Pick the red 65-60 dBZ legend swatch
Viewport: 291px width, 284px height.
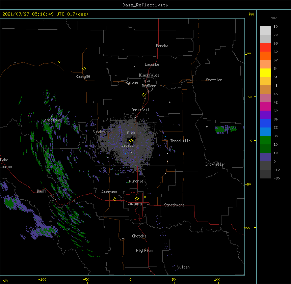click(x=265, y=48)
